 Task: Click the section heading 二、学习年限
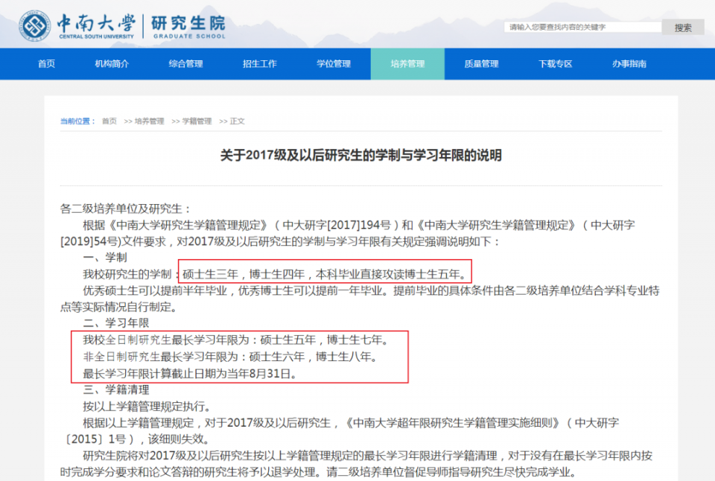tap(116, 323)
